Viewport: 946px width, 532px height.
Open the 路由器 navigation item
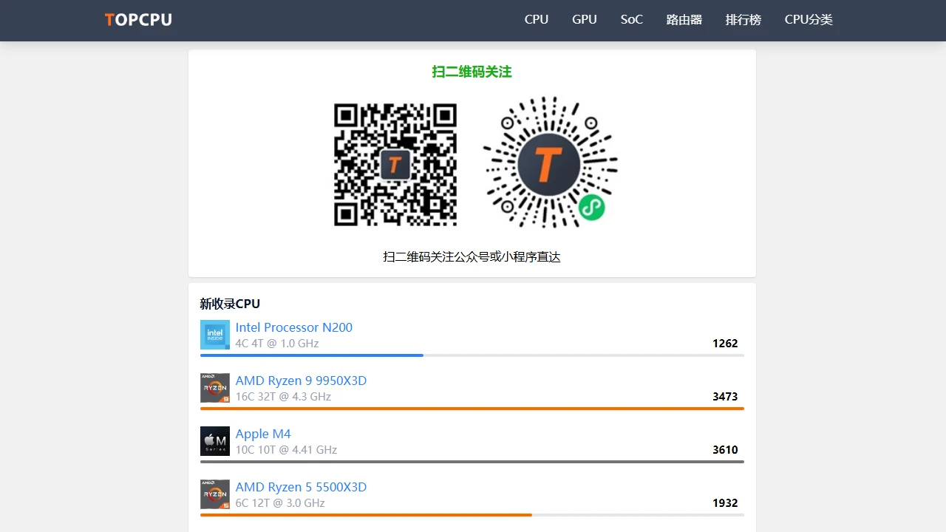click(x=684, y=20)
